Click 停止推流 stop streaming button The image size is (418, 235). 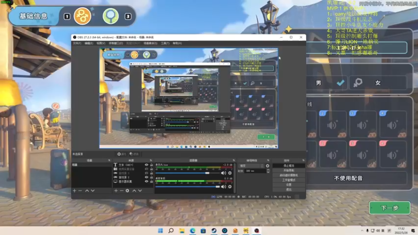[x=289, y=166]
